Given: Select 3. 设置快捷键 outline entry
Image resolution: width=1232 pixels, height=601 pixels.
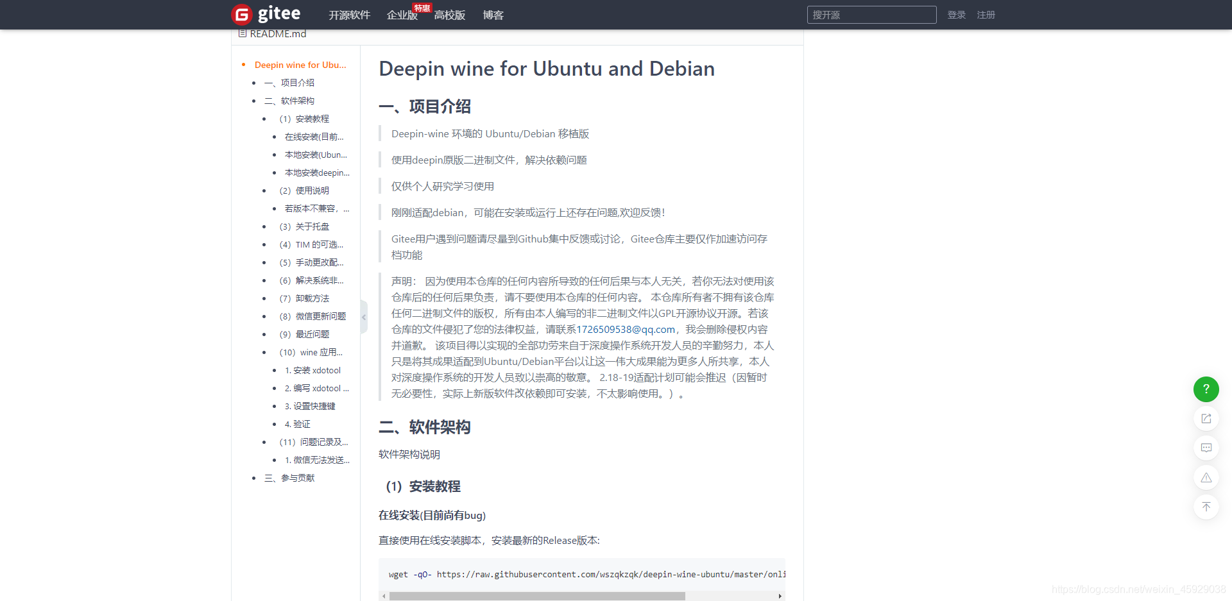Looking at the screenshot, I should coord(310,406).
